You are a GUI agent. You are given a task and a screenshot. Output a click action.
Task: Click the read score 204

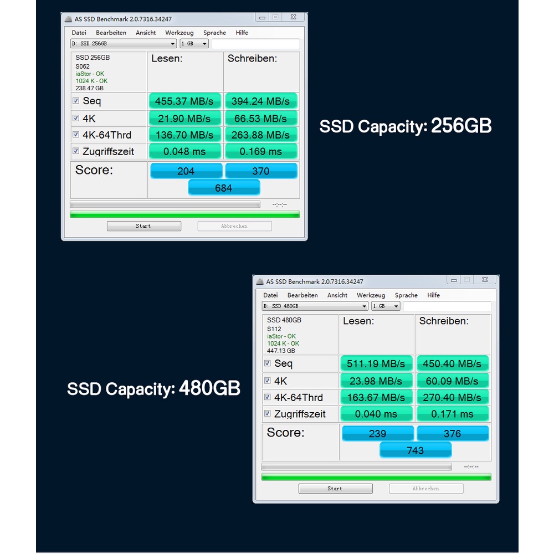point(186,171)
